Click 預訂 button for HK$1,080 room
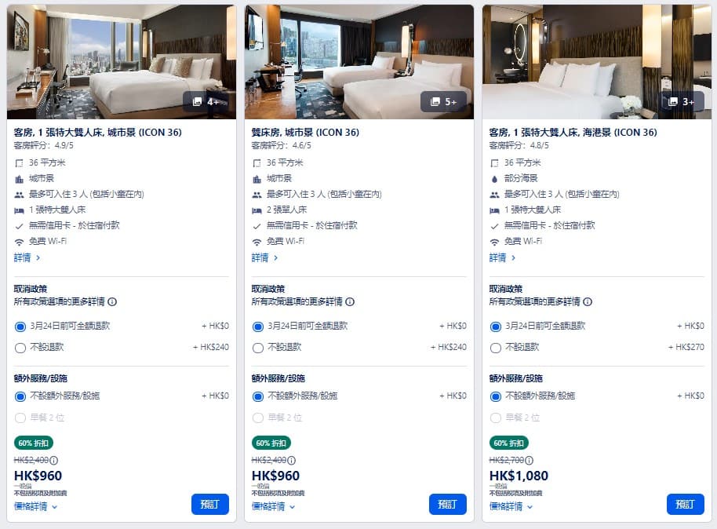 click(685, 504)
